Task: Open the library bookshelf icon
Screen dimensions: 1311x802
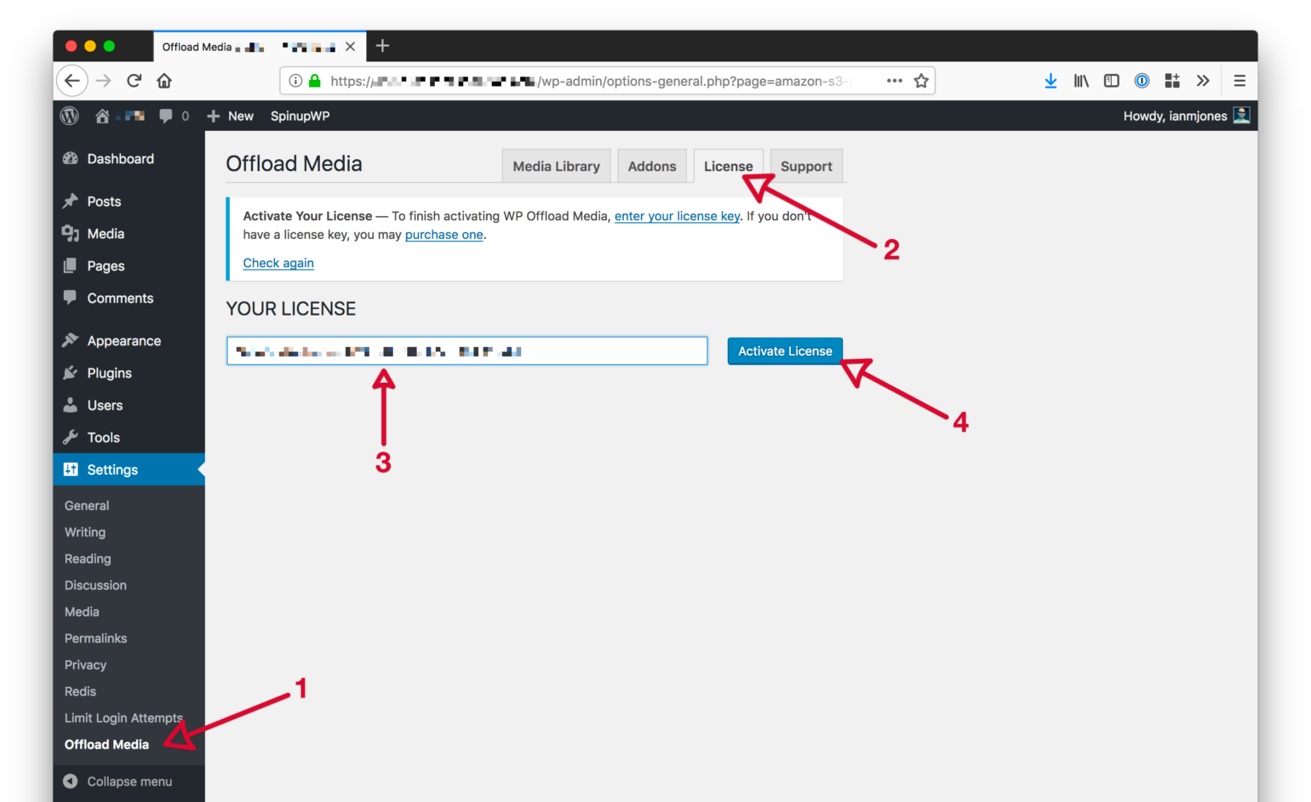Action: [x=1081, y=81]
